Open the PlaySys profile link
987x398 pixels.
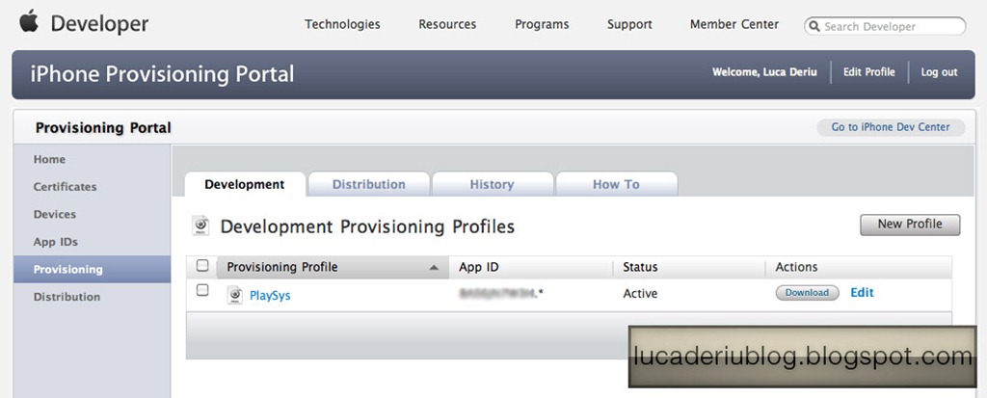click(270, 295)
